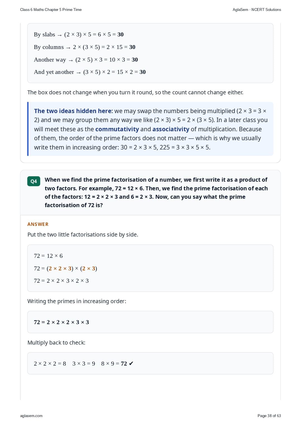The width and height of the screenshot is (301, 426).
Task: Click the 'Another way' equation line
Action: pyautogui.click(x=86, y=60)
